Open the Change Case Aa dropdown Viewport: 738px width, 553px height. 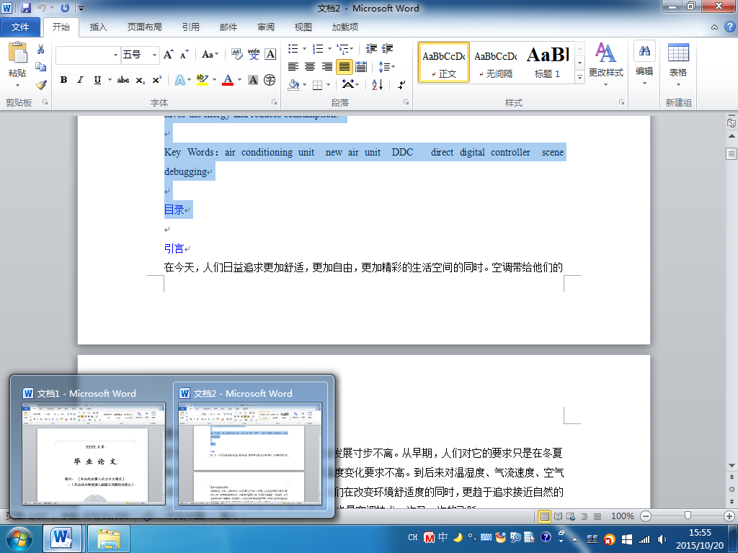point(210,55)
